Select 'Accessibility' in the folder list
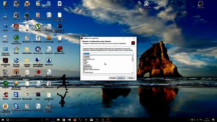 click(x=86, y=56)
